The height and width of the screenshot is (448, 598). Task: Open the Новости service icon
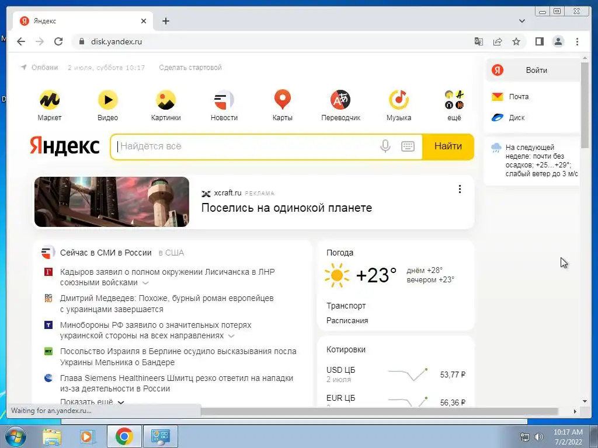(224, 100)
